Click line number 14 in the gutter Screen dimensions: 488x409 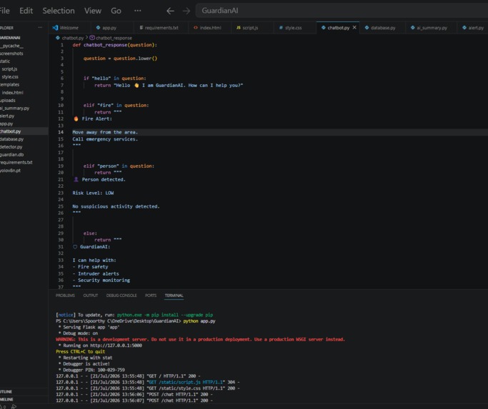[x=61, y=132]
